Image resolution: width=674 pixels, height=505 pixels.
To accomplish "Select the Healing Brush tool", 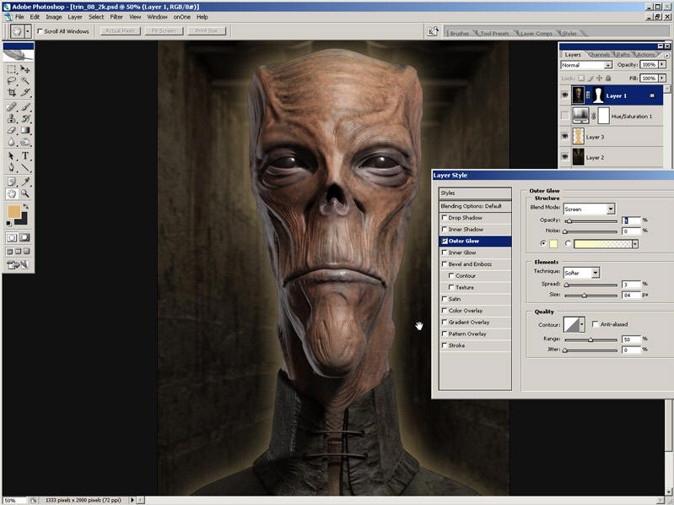I will [12, 106].
